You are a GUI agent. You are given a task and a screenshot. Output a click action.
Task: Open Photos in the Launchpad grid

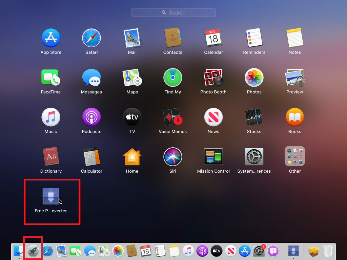click(x=254, y=78)
